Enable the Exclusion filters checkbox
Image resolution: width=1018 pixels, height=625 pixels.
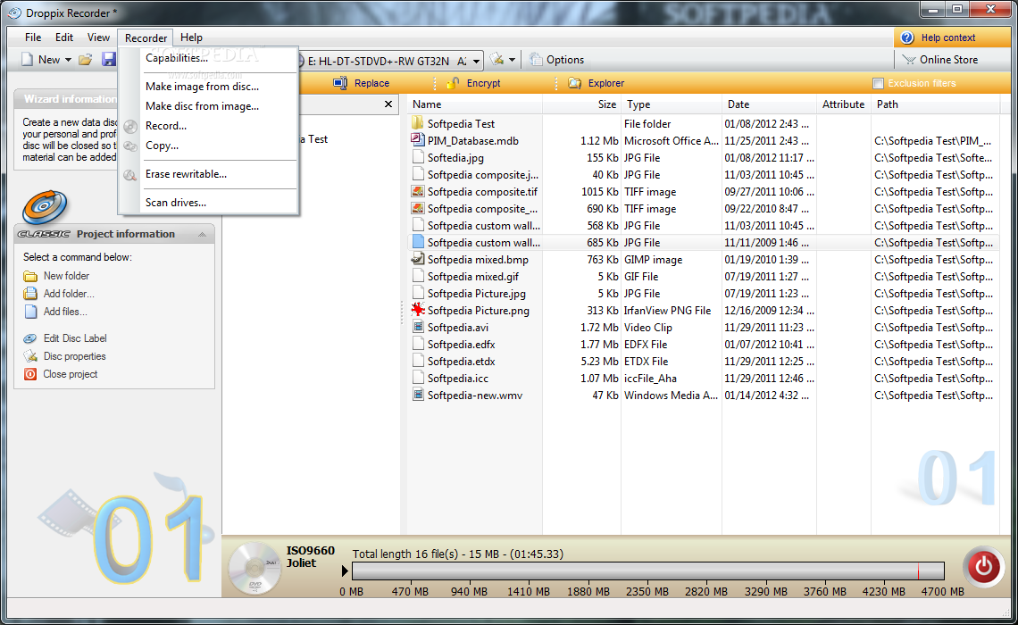point(879,83)
